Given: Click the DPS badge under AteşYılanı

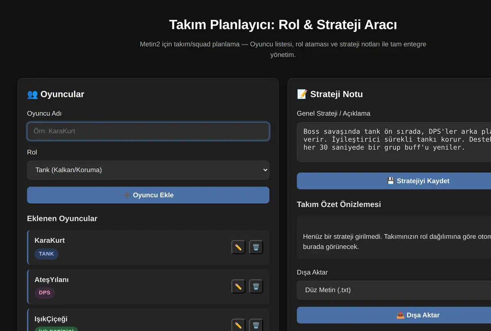Looking at the screenshot, I should (x=45, y=293).
